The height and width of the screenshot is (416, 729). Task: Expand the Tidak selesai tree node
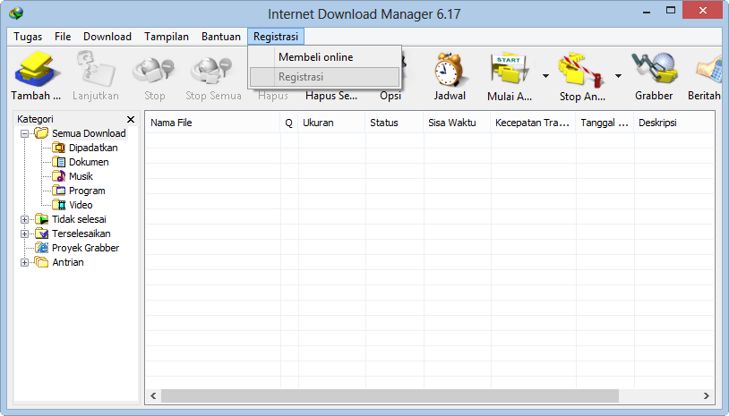pyautogui.click(x=24, y=219)
